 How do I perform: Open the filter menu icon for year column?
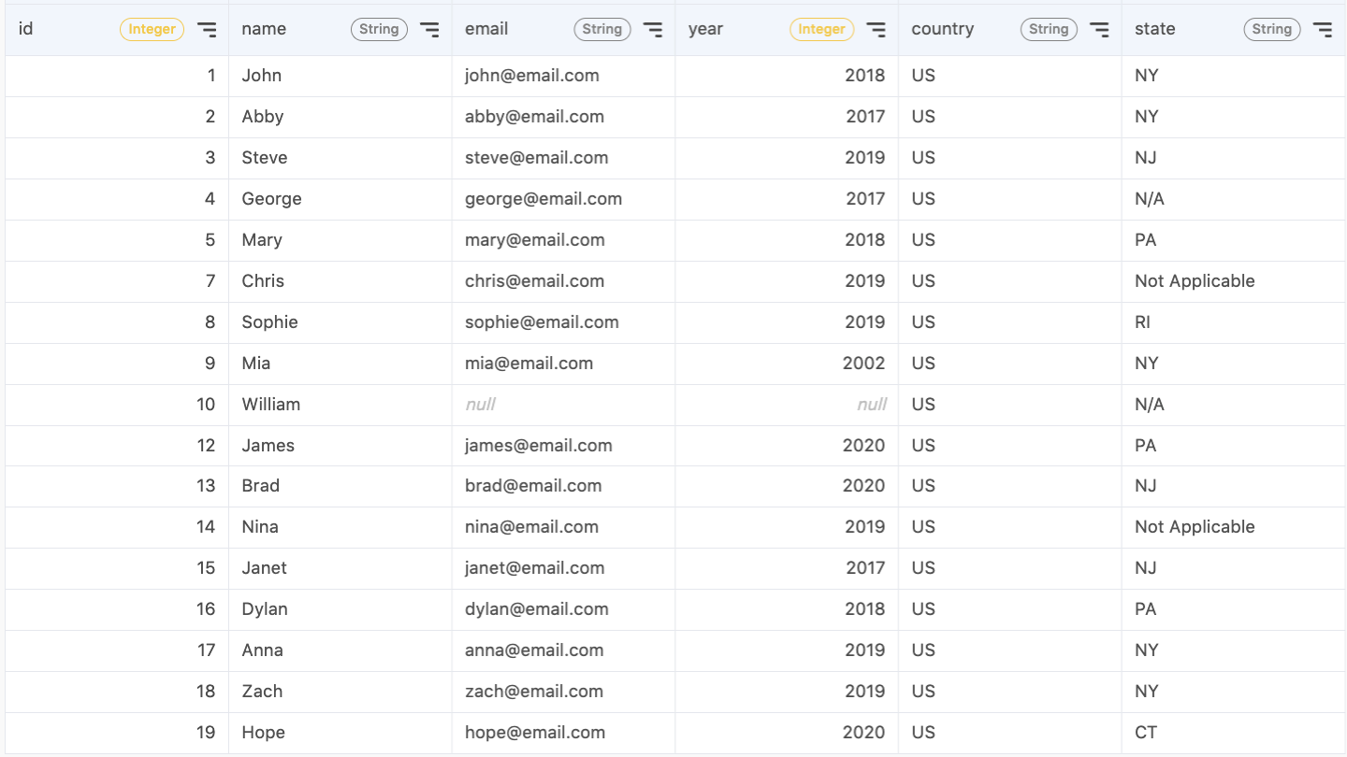876,30
